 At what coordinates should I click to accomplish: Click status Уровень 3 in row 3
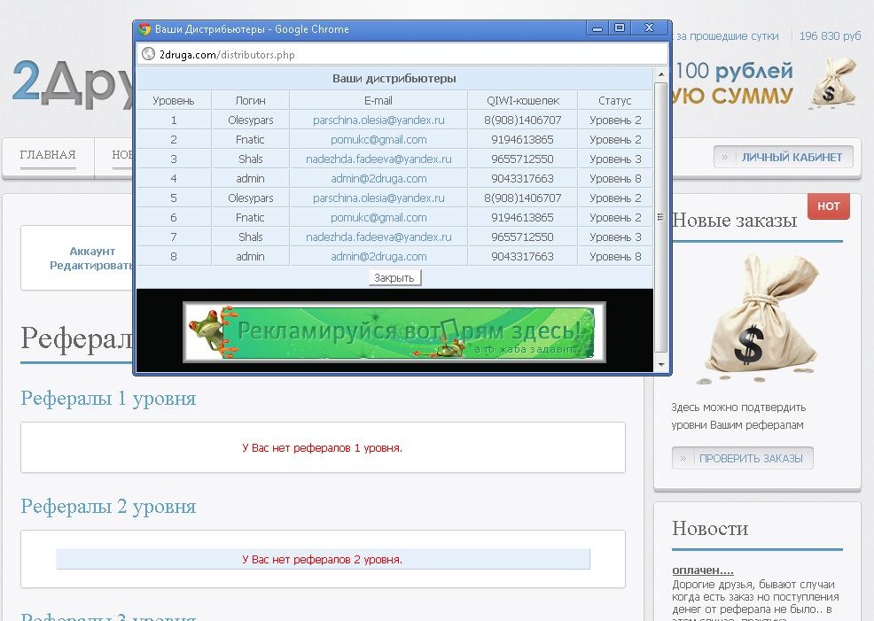615,159
